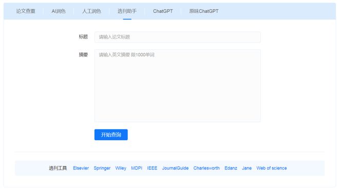The width and height of the screenshot is (339, 190).
Task: Click the 摘要 field label
Action: (x=83, y=55)
